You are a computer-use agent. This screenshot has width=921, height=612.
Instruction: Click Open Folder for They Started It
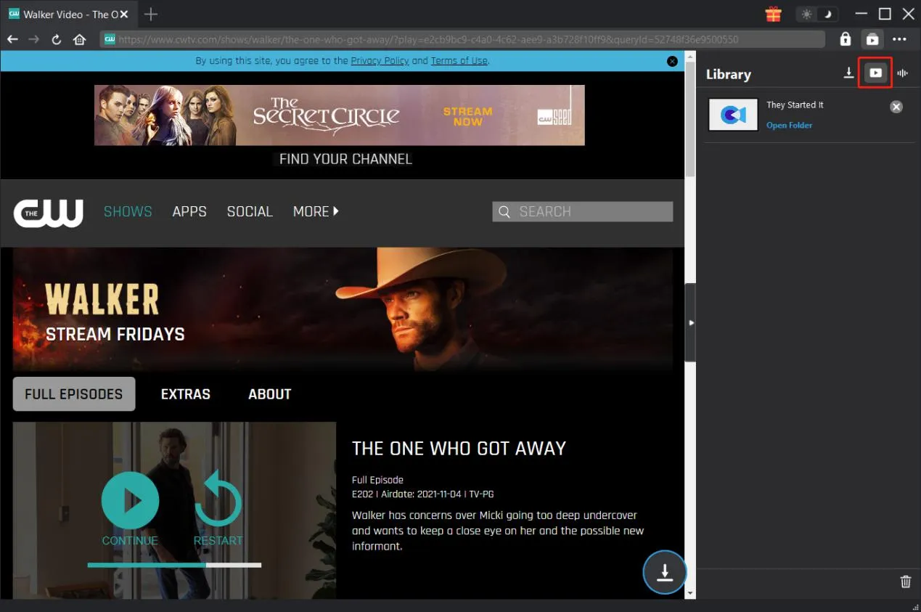pos(789,126)
